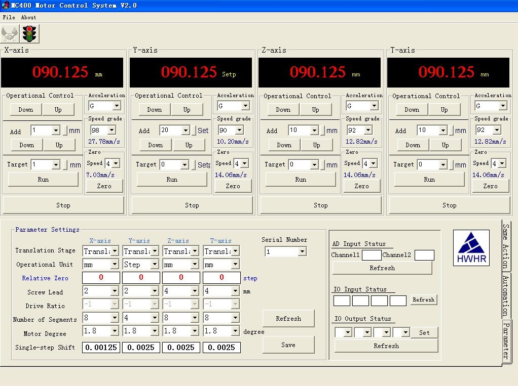The image size is (518, 386).
Task: Open the T-axis Acceleration dropdown
Action: tap(502, 106)
